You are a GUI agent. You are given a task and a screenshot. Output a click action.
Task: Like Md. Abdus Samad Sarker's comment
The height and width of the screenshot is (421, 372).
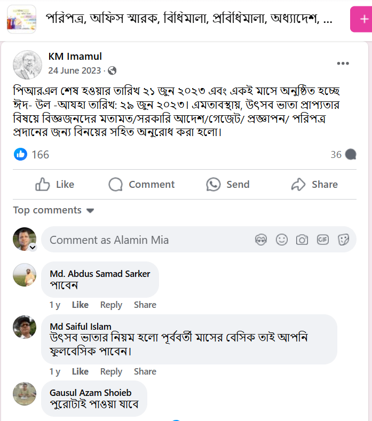click(80, 305)
